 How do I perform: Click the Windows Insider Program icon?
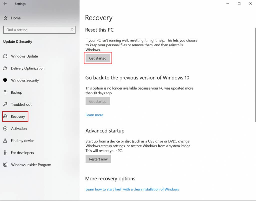(5, 165)
